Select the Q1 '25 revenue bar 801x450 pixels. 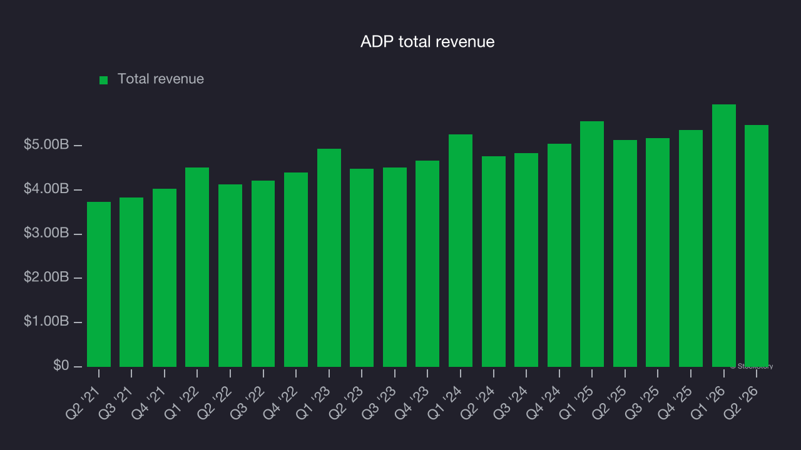click(x=592, y=244)
